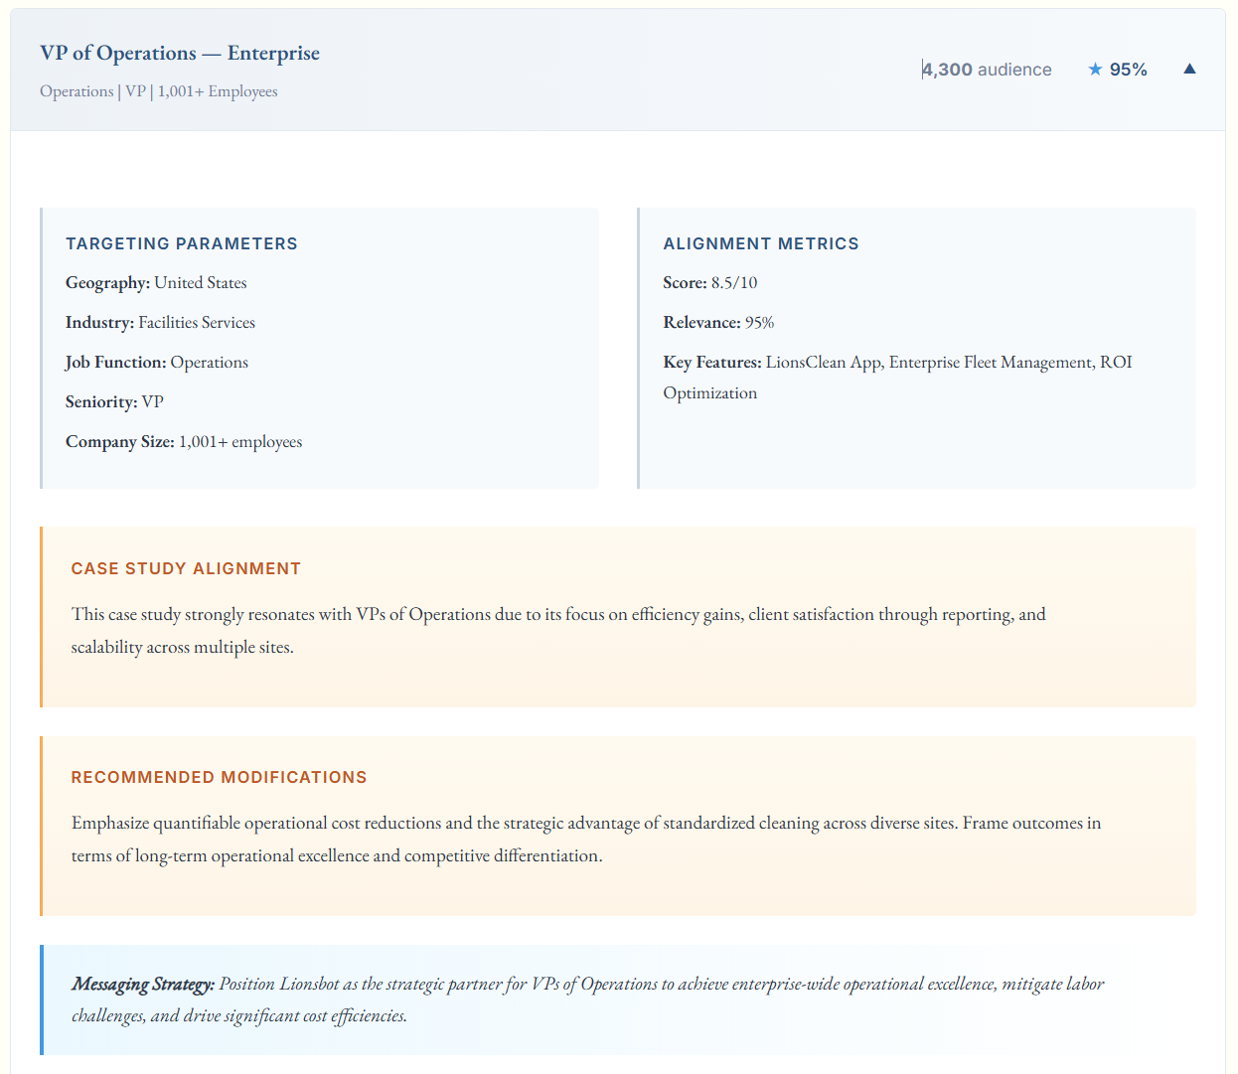Click the Relevance: 95% metric
This screenshot has height=1074, width=1238.
click(718, 323)
